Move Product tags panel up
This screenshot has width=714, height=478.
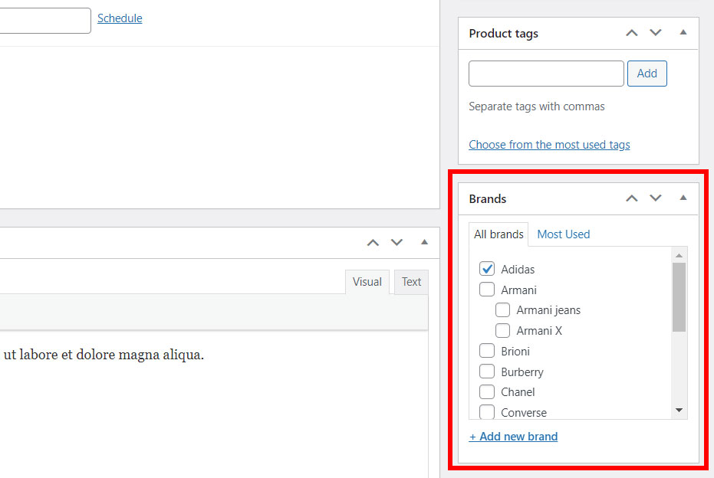[631, 33]
